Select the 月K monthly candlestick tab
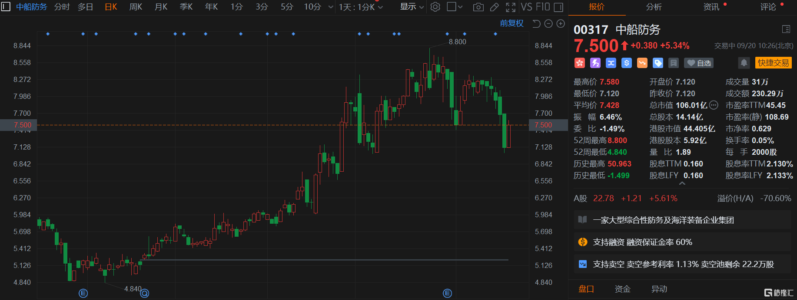This screenshot has height=300, width=797. [x=161, y=7]
